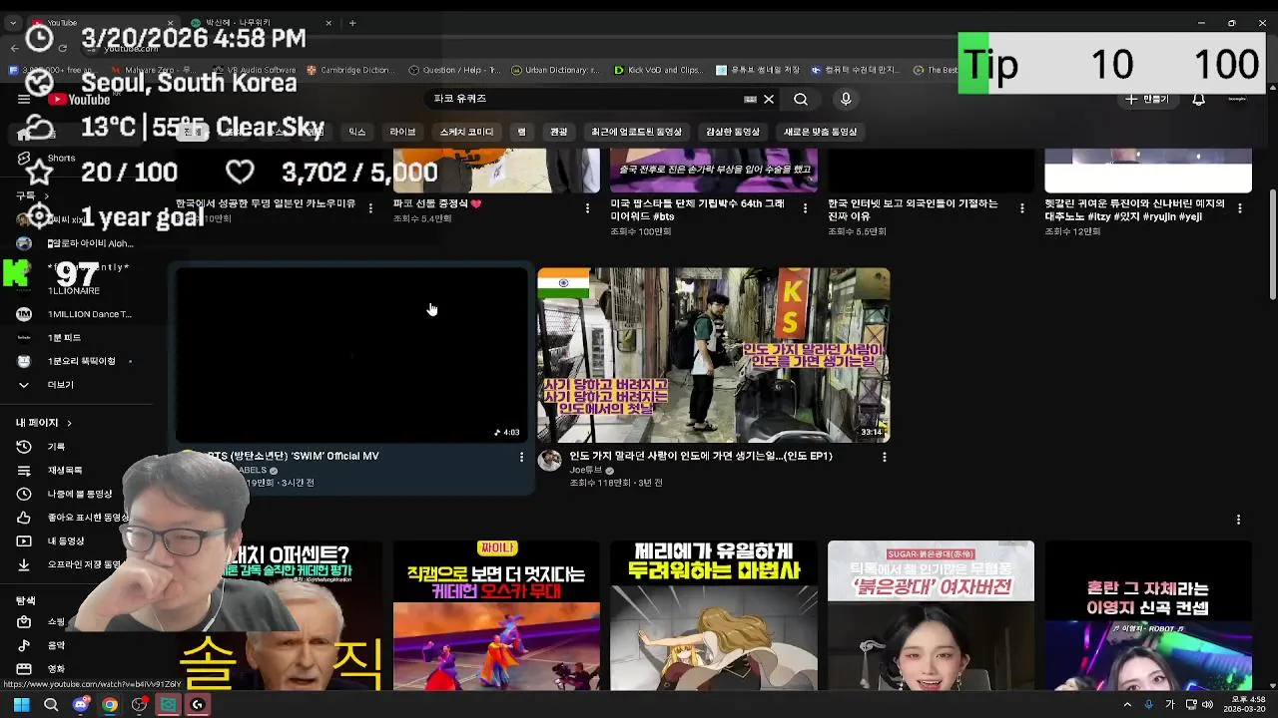The height and width of the screenshot is (718, 1278).
Task: Open Chrome from the taskbar
Action: point(110,705)
